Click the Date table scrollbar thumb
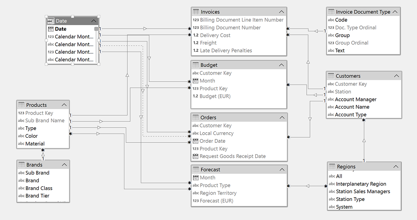The height and width of the screenshot is (220, 417). (x=96, y=29)
